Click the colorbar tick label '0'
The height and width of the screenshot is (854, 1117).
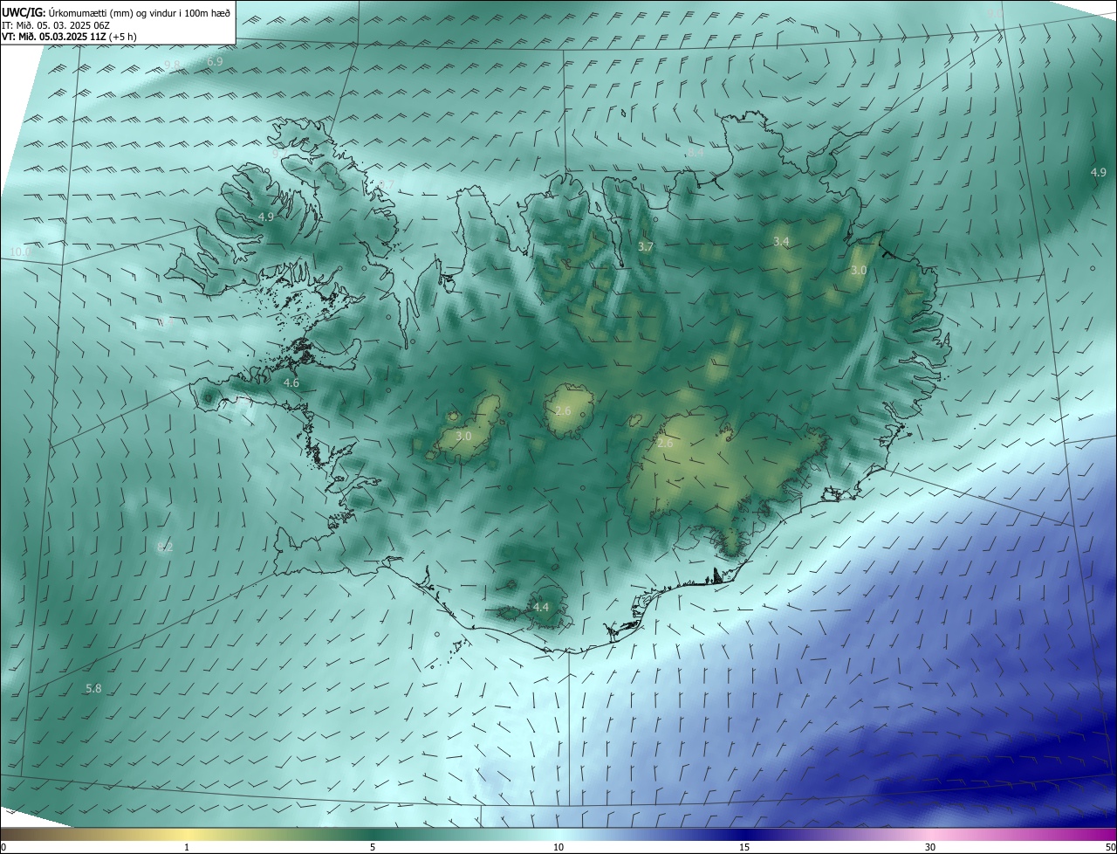click(x=3, y=847)
